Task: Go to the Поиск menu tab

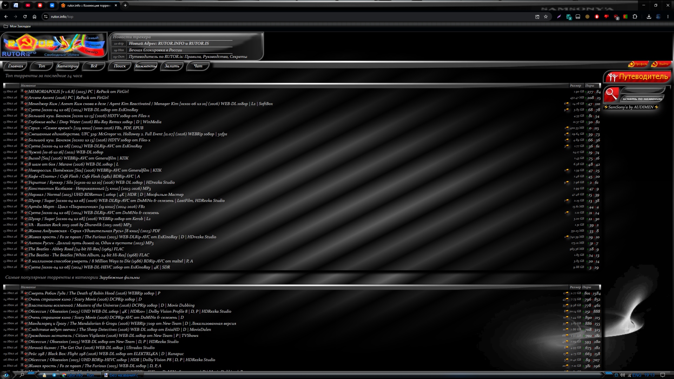Action: coord(120,66)
